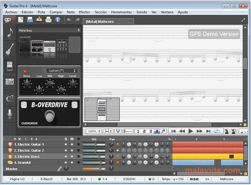Open the custom (*) pedal preset dropdown
This screenshot has width=251, height=185.
tap(62, 70)
